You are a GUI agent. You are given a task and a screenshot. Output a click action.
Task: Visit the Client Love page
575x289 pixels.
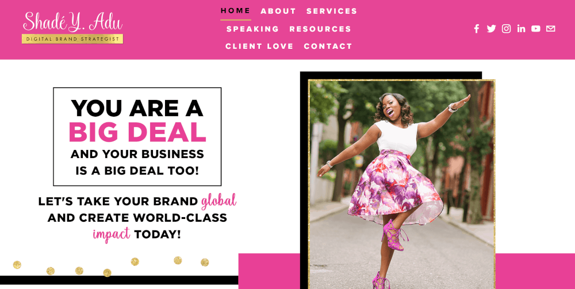coord(259,47)
